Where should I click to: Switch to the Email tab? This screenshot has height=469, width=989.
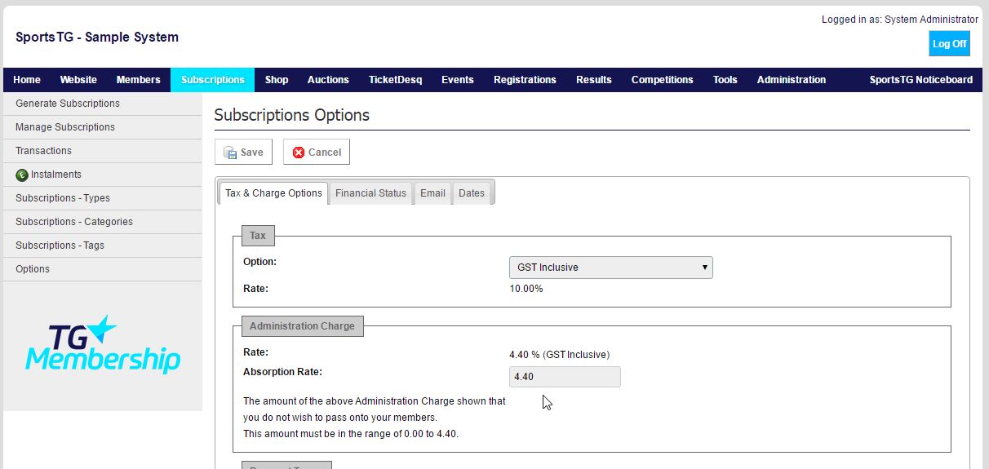click(432, 193)
